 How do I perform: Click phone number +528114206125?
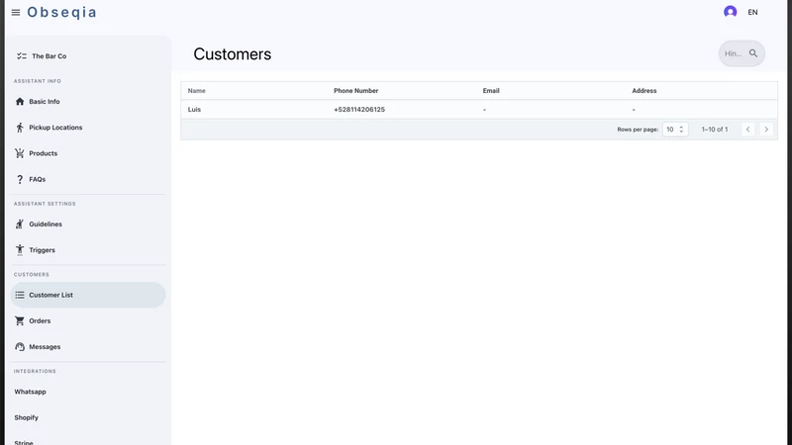(359, 110)
